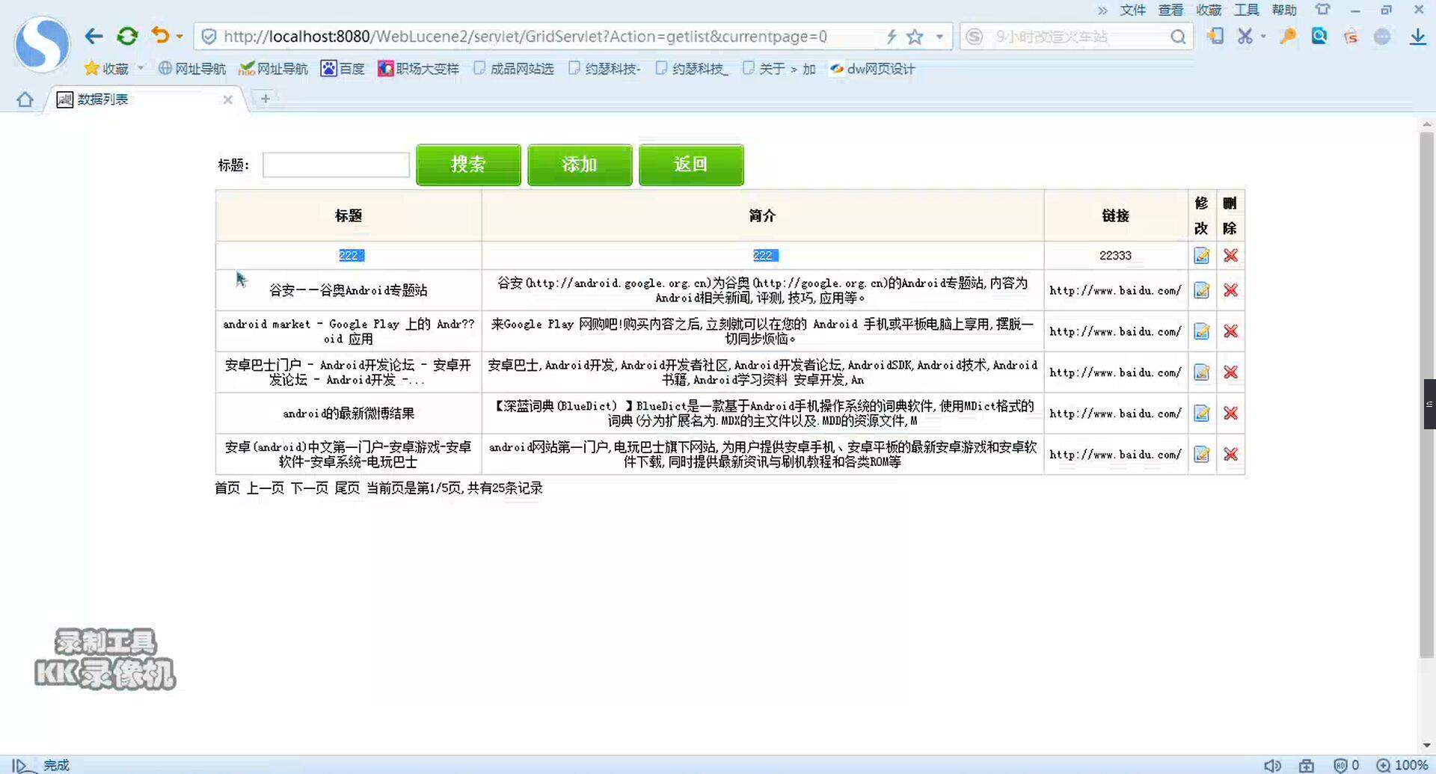Open the 查看 menu
The image size is (1436, 774).
pyautogui.click(x=1170, y=10)
